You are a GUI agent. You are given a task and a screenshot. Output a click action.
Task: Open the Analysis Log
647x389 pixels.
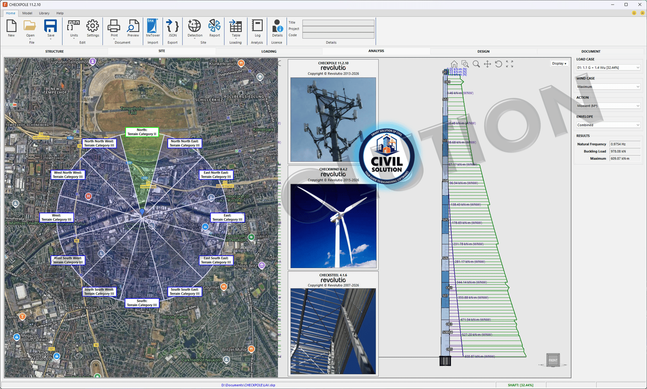click(x=257, y=28)
